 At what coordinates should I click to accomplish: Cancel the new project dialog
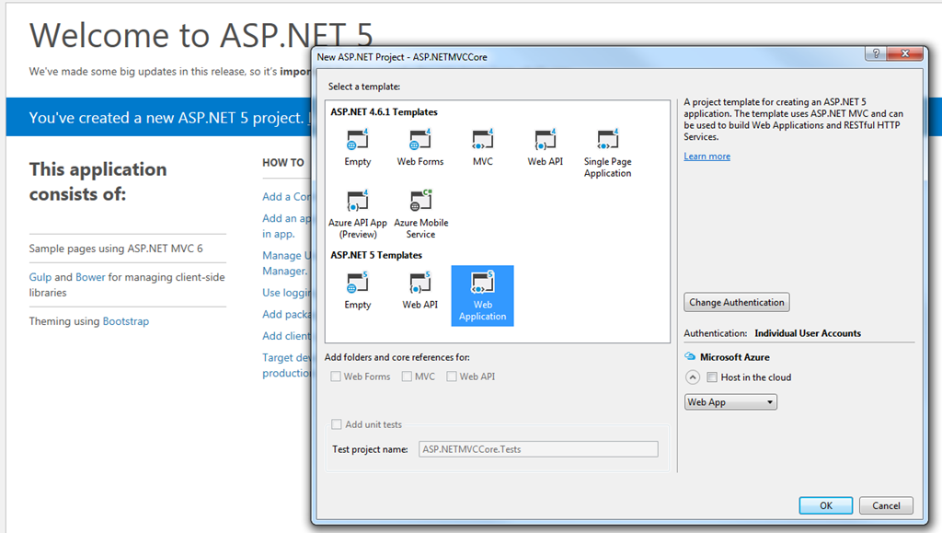click(886, 505)
